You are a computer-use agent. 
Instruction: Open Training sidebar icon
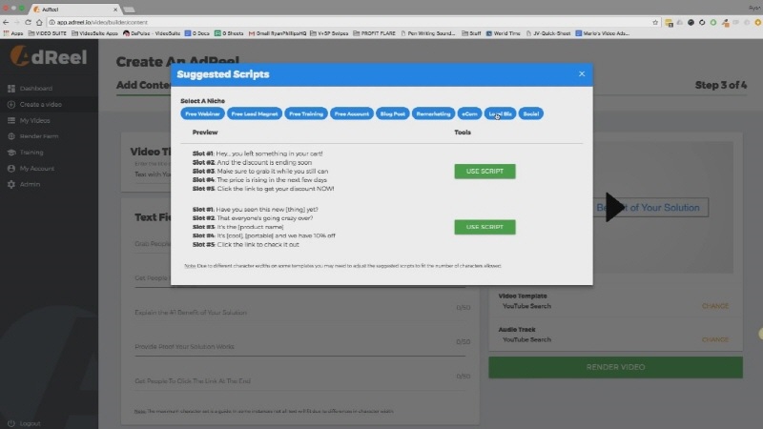click(11, 153)
